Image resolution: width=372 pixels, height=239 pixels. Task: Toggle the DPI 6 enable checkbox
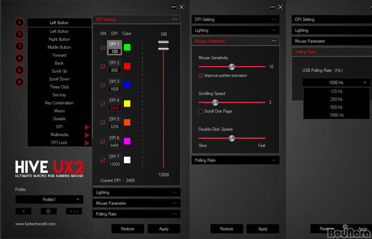[x=103, y=141]
